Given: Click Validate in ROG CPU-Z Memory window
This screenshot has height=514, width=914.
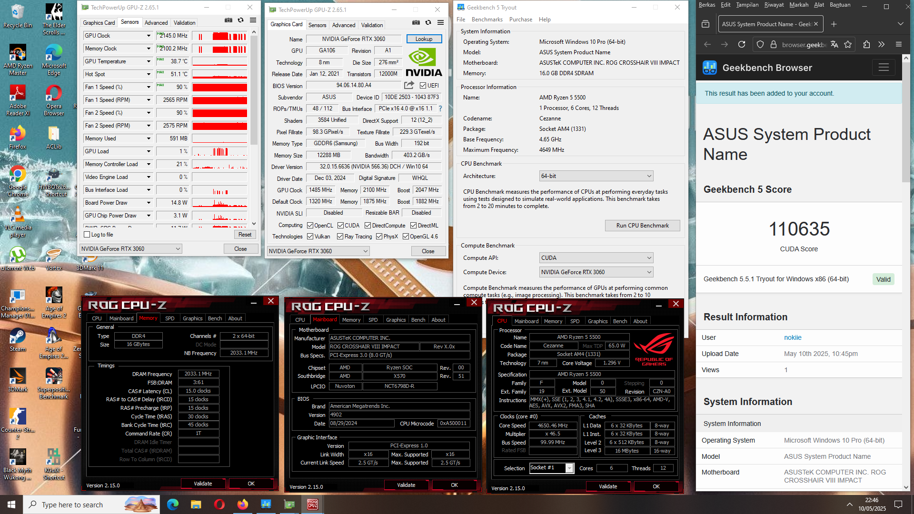Looking at the screenshot, I should (203, 484).
